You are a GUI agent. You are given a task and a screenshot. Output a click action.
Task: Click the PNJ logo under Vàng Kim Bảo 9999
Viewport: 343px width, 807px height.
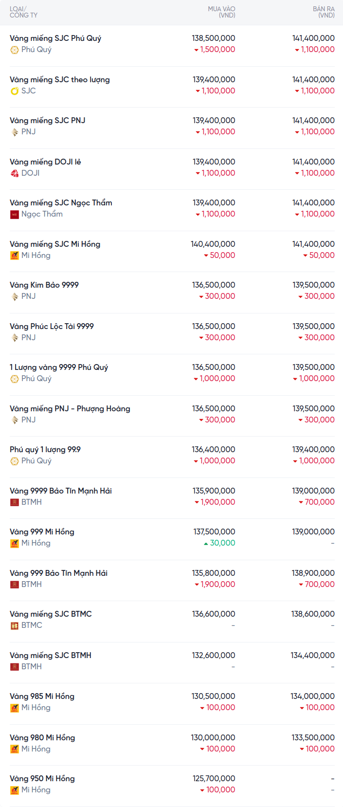(x=15, y=296)
